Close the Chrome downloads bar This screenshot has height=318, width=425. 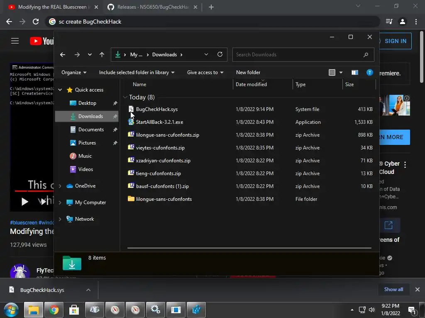pyautogui.click(x=418, y=289)
